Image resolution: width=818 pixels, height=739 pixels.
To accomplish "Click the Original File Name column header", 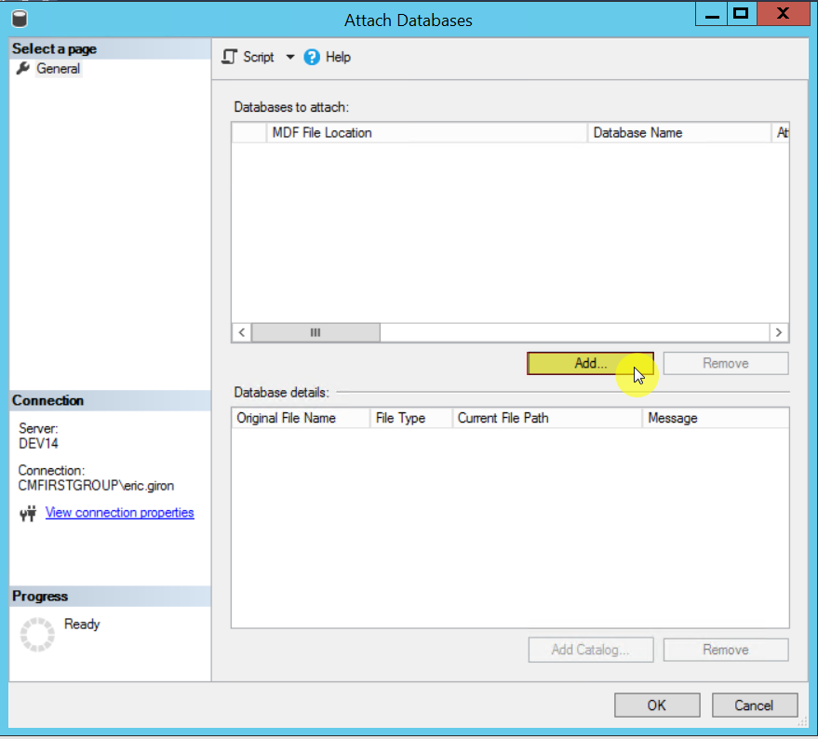I will click(x=301, y=418).
